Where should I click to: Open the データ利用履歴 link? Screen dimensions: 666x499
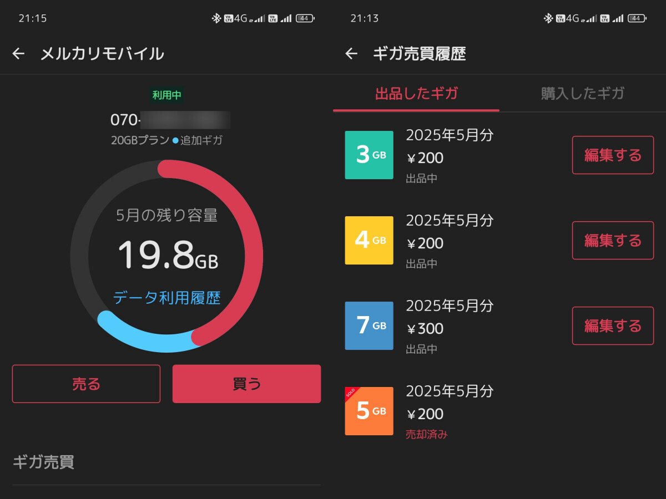(167, 298)
